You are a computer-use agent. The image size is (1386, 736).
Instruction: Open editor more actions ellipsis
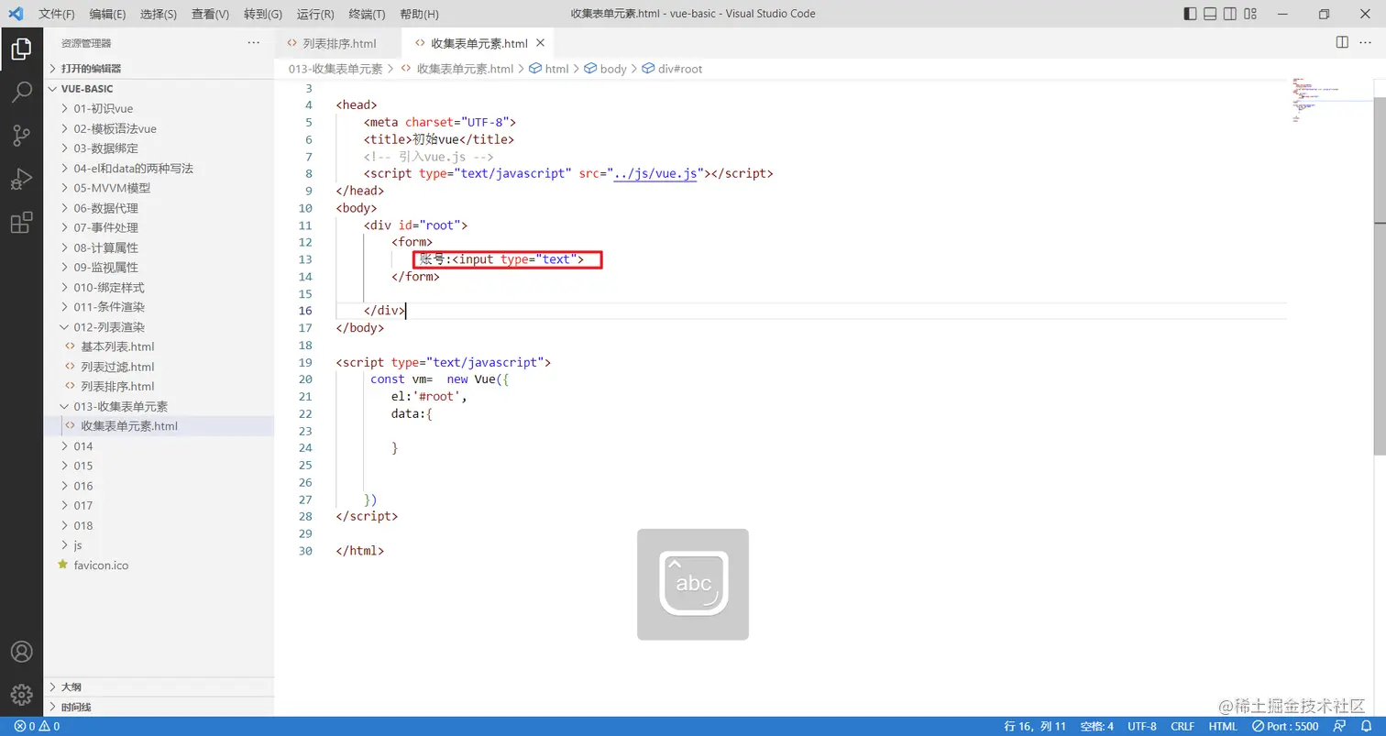click(1368, 43)
